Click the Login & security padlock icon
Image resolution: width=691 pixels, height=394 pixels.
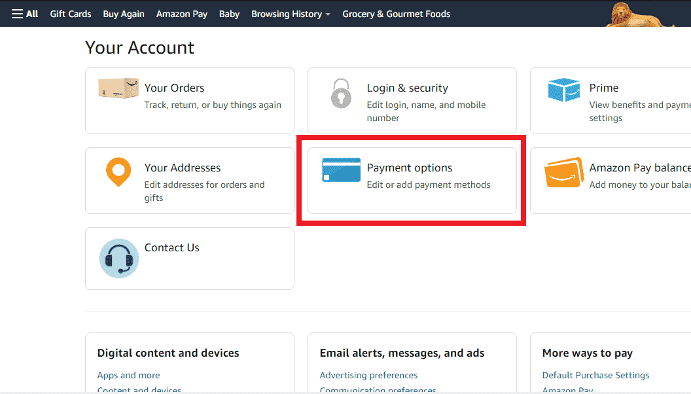point(341,94)
